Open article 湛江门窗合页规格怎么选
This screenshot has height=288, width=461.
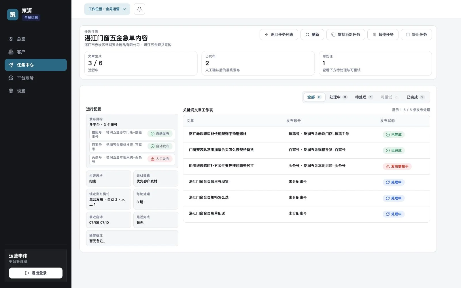[x=209, y=198]
